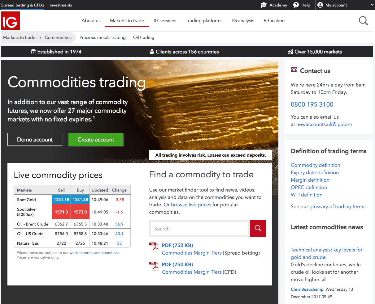Click the Demo account button
This screenshot has height=304, width=375.
point(35,139)
